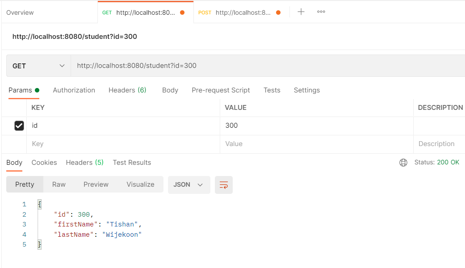Click the request URL input field

click(x=179, y=66)
